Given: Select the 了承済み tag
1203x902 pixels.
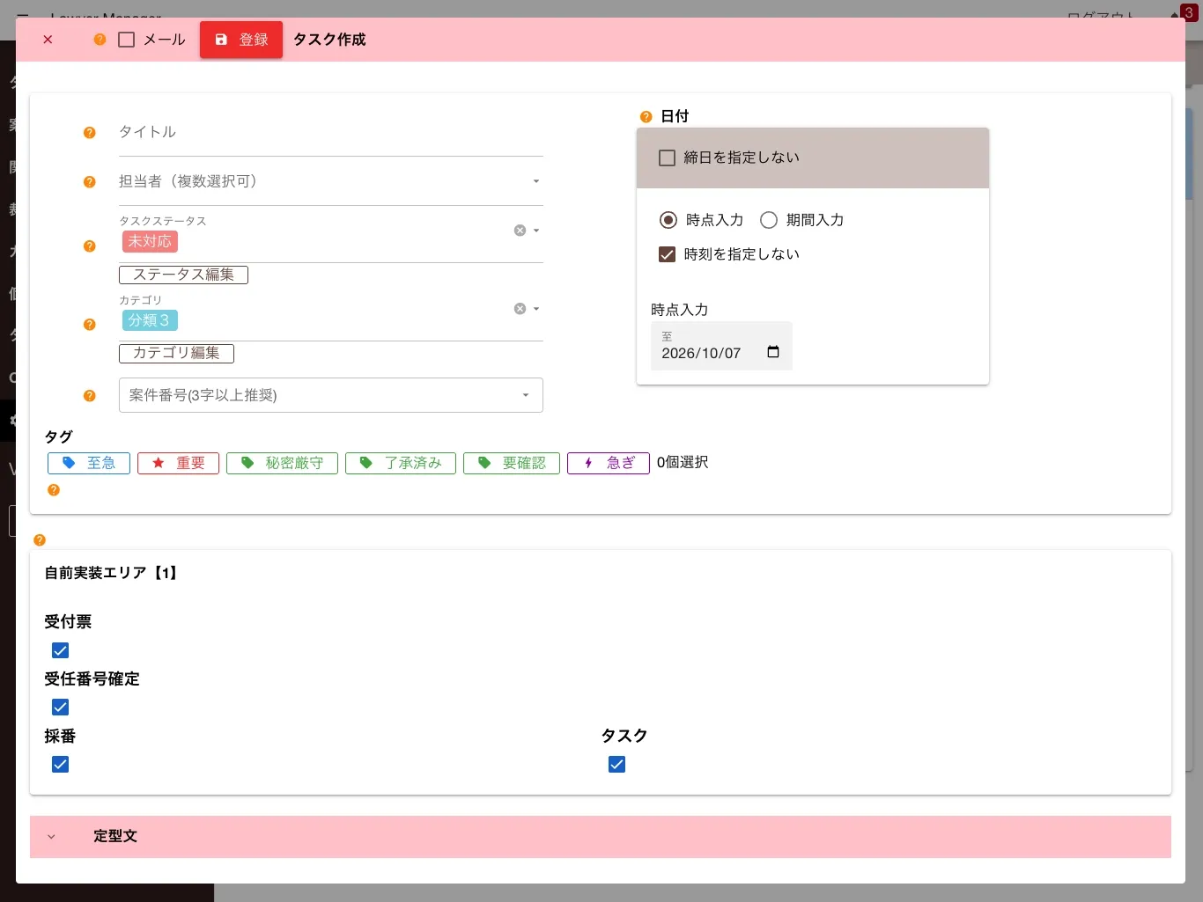Looking at the screenshot, I should (x=401, y=463).
